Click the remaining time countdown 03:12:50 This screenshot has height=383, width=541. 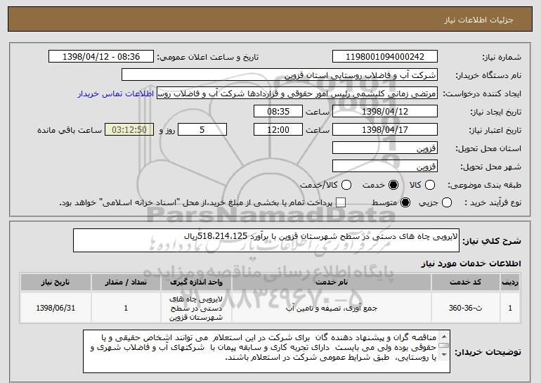129,130
